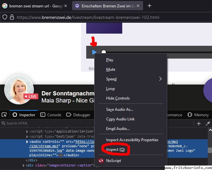Click the create new node plus icon
Screen dimensions: 212x170
tap(199, 124)
